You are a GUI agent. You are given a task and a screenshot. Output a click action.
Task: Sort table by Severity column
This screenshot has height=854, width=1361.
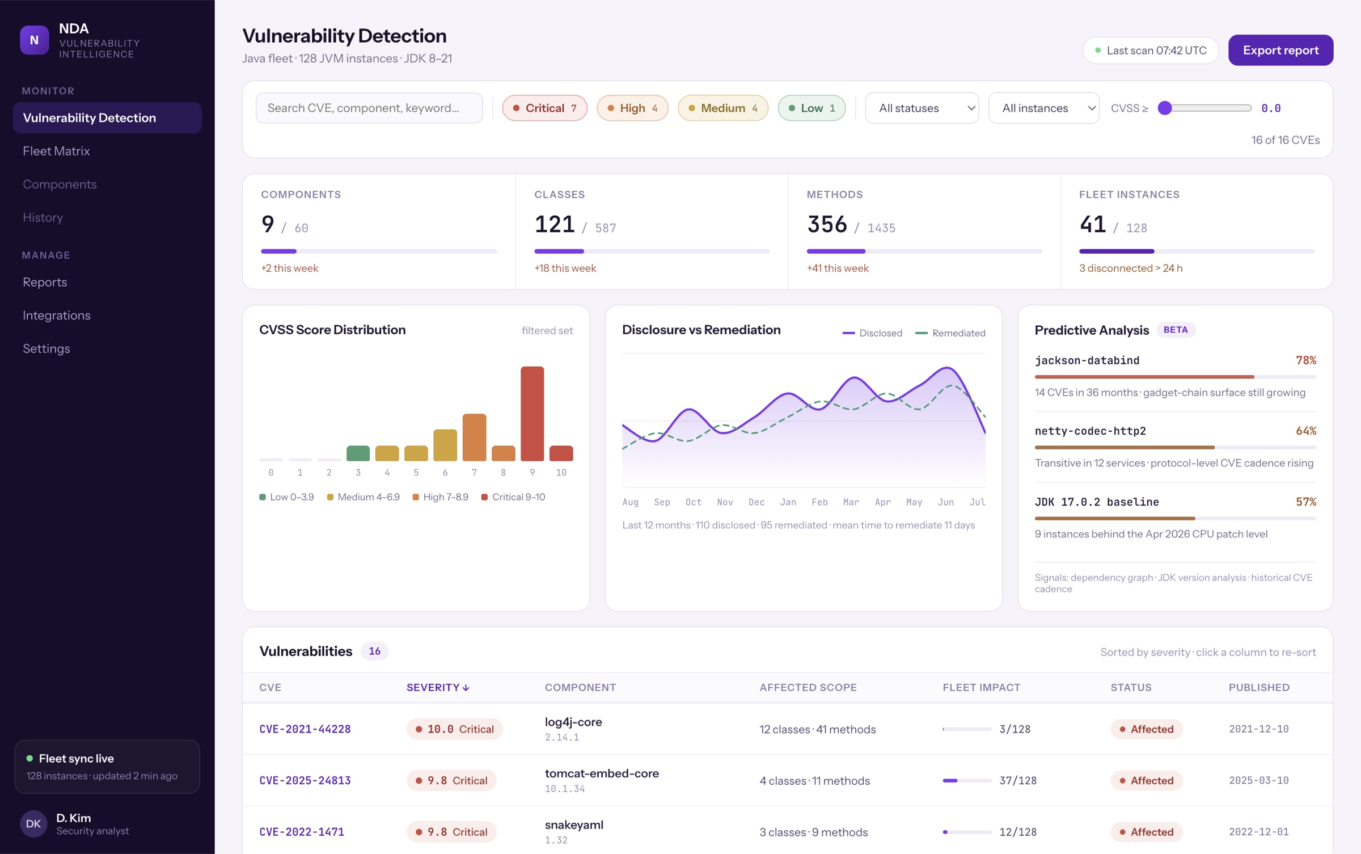pyautogui.click(x=438, y=687)
